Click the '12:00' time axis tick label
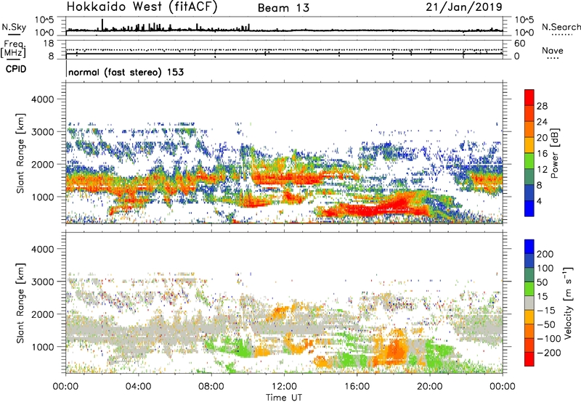Image resolution: width=581 pixels, height=402 pixels. click(284, 387)
